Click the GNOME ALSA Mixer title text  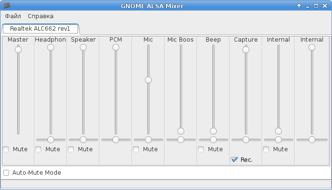pyautogui.click(x=152, y=6)
